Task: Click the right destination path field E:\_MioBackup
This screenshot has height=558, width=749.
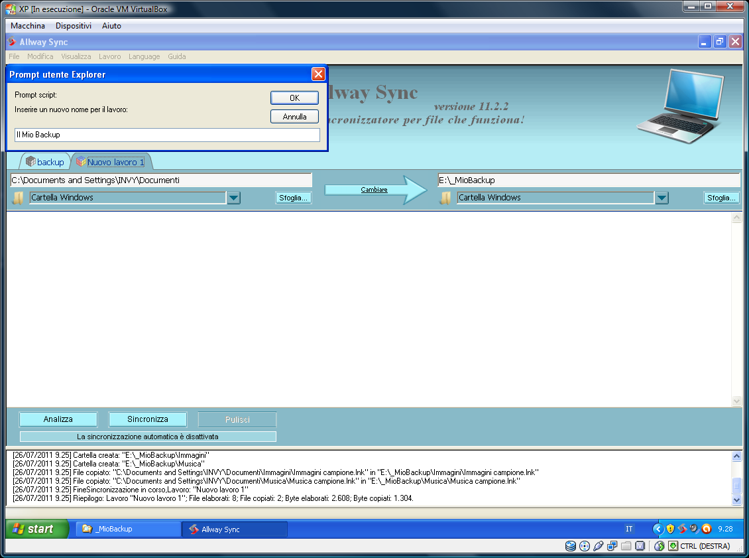Action: [x=589, y=180]
